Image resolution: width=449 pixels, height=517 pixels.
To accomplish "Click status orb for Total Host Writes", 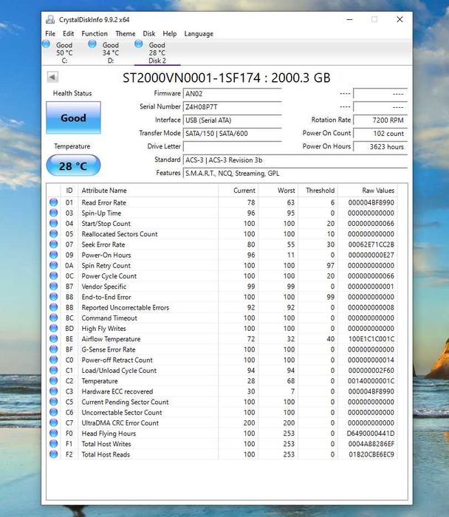I will [53, 443].
